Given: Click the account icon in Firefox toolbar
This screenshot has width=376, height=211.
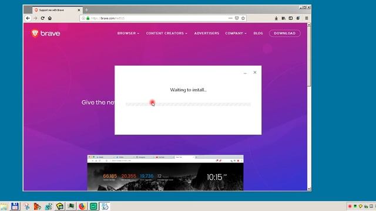Looking at the screenshot, I should click(298, 18).
